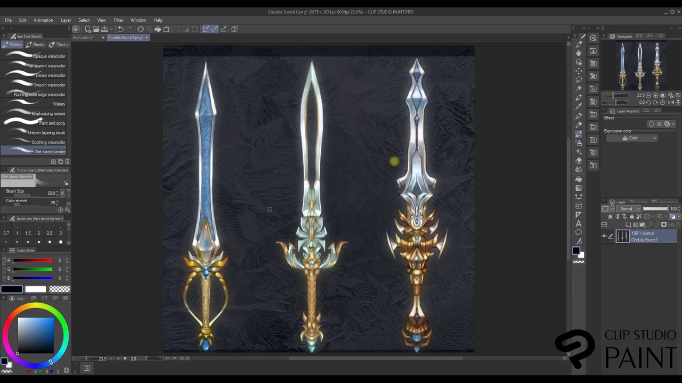Select the Eyedropper tool
This screenshot has height=383, width=682.
tap(579, 106)
